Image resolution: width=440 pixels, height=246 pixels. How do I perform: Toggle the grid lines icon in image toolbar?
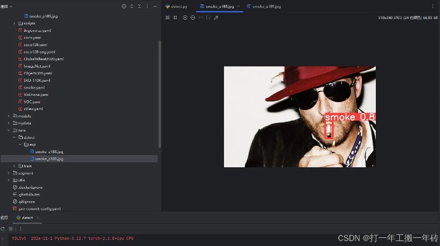point(175,18)
